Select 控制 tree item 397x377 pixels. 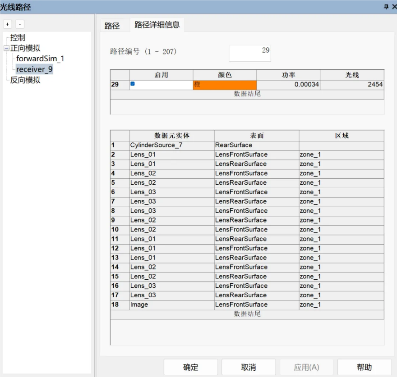18,38
